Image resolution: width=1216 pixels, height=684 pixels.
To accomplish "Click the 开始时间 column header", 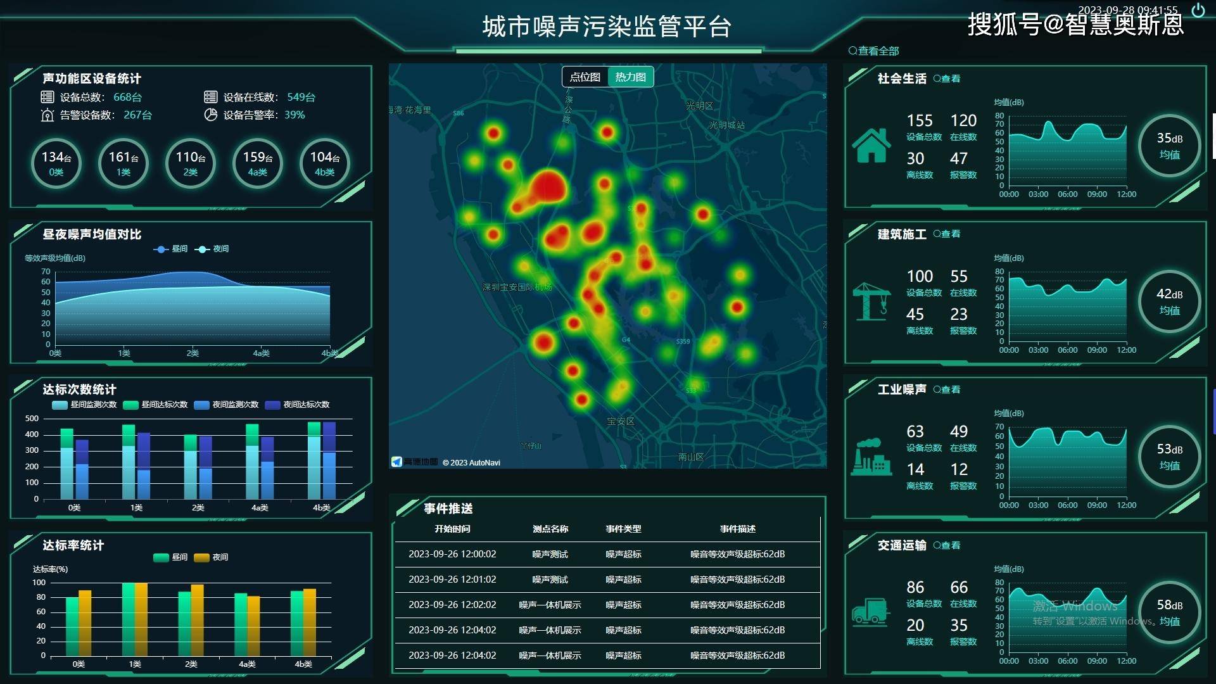I will [452, 529].
